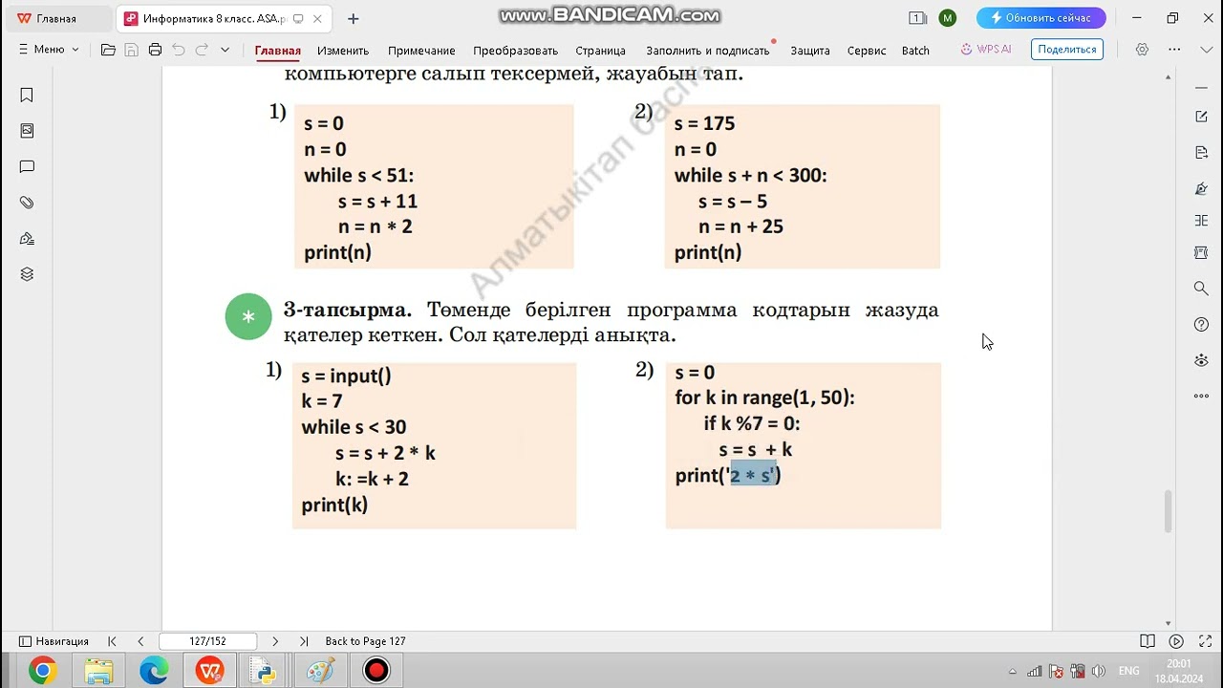Click the WPS AI button
The width and height of the screenshot is (1223, 688).
(x=986, y=50)
